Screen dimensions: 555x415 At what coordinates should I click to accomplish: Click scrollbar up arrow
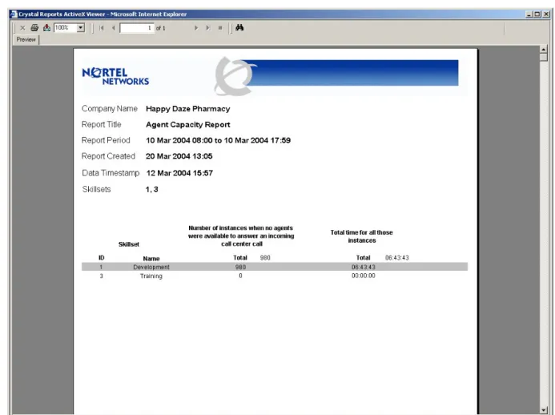pos(544,49)
